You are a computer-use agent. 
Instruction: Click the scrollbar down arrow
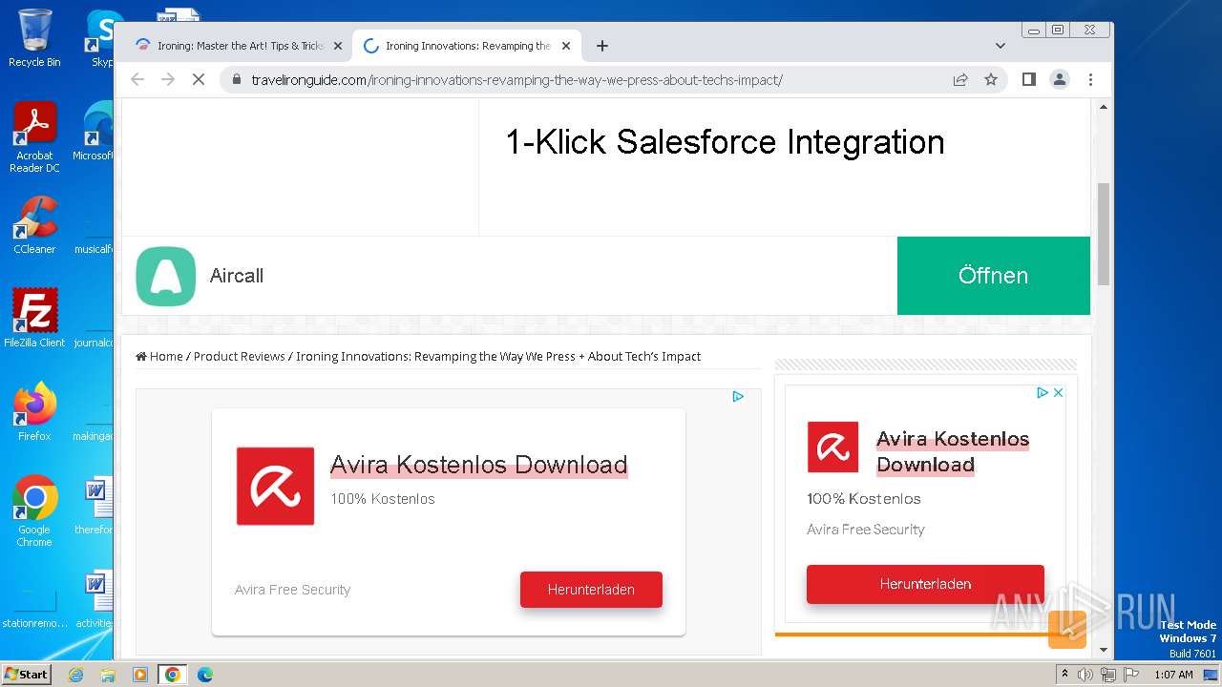1104,650
